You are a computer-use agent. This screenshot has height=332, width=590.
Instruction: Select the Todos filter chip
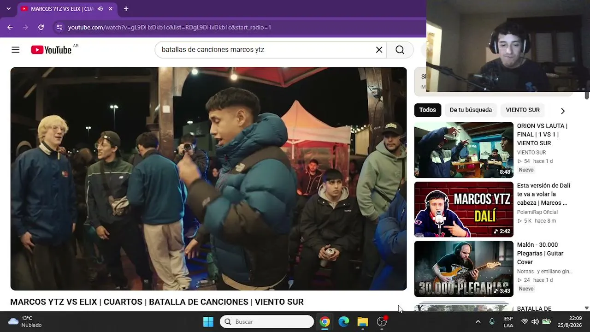click(x=427, y=110)
